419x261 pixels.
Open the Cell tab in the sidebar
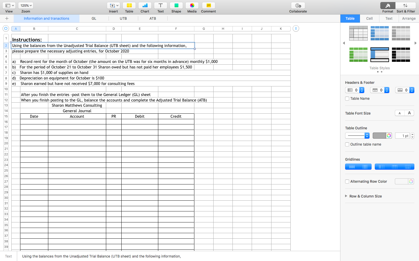[369, 18]
